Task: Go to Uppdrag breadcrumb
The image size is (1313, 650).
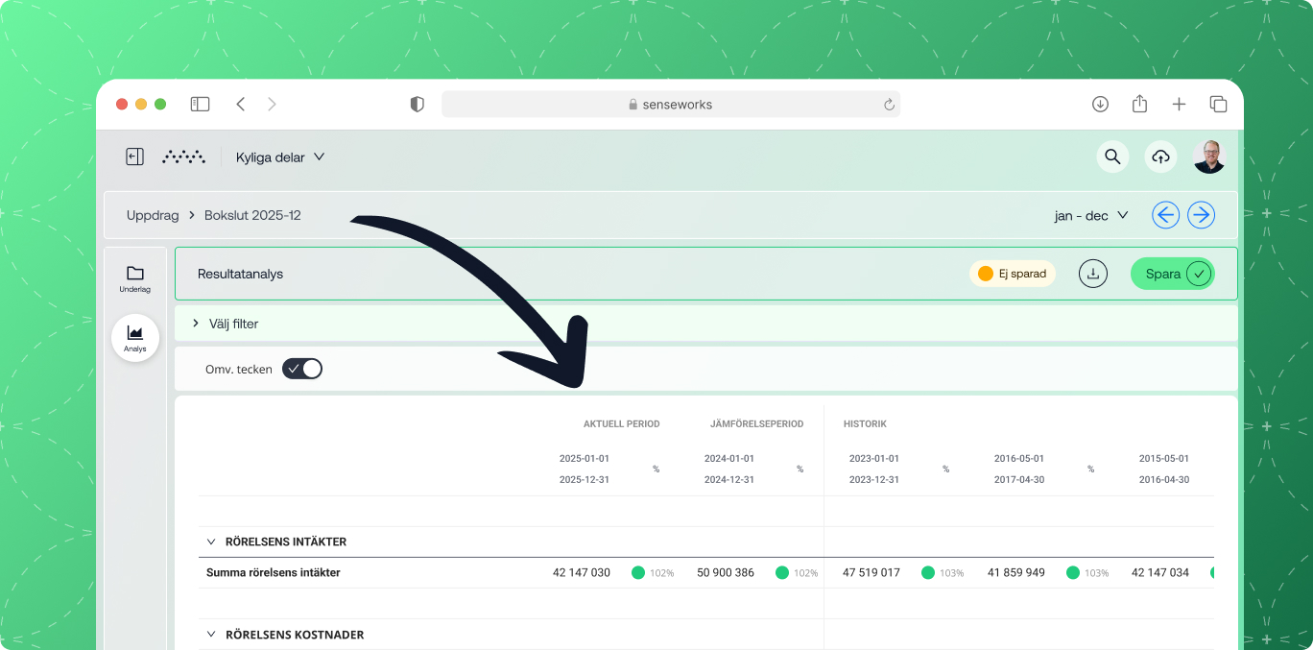Action: click(153, 215)
